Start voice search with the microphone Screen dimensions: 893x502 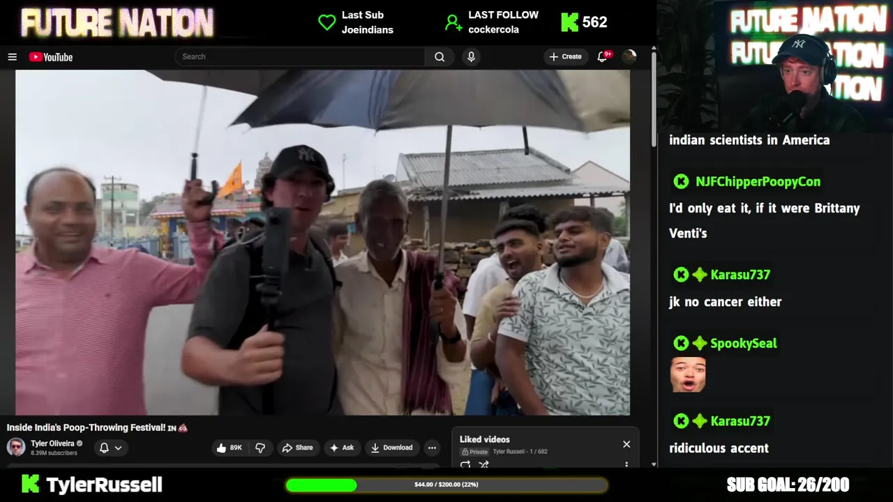(471, 56)
